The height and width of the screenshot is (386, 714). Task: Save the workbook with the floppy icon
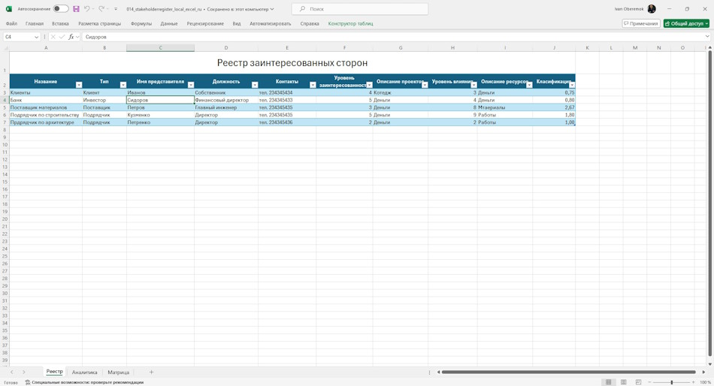(x=76, y=9)
